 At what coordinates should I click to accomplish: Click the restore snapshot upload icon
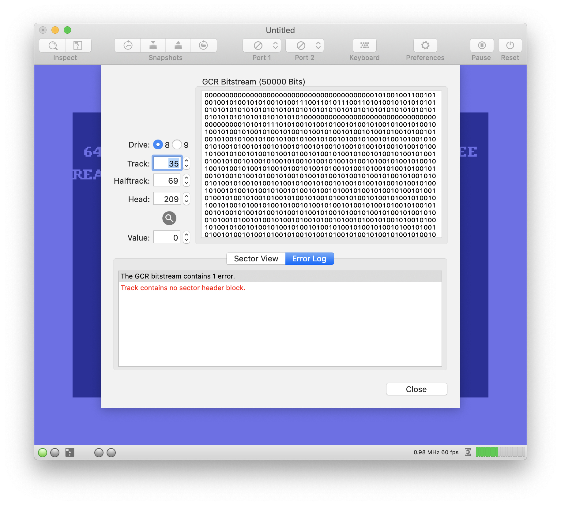click(178, 45)
